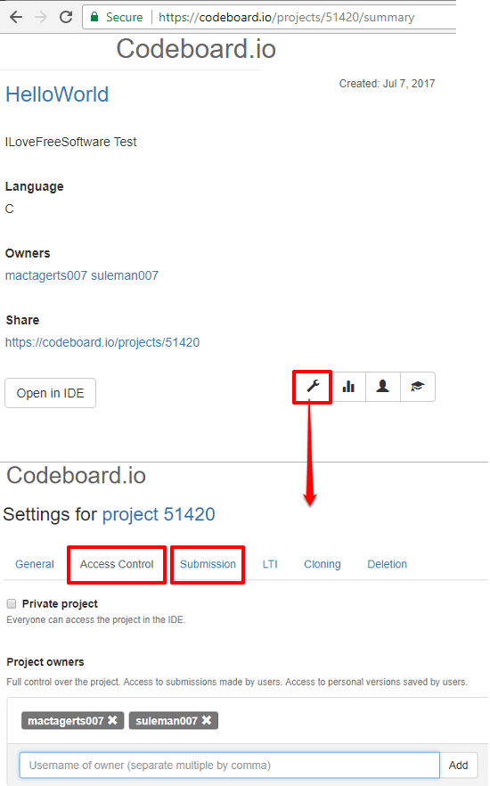This screenshot has width=490, height=786.
Task: Click the top Codeboard.io header logo
Action: [x=196, y=49]
